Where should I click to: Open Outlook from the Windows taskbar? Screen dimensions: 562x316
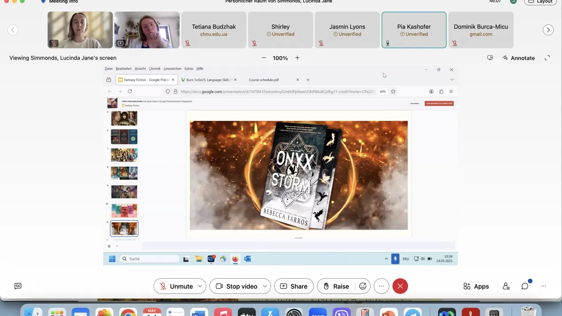tap(247, 259)
